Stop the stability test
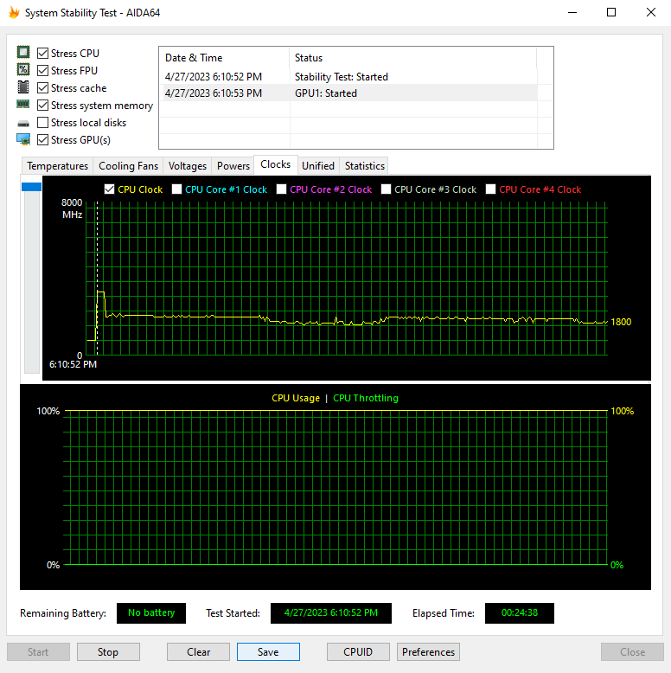 coord(108,652)
